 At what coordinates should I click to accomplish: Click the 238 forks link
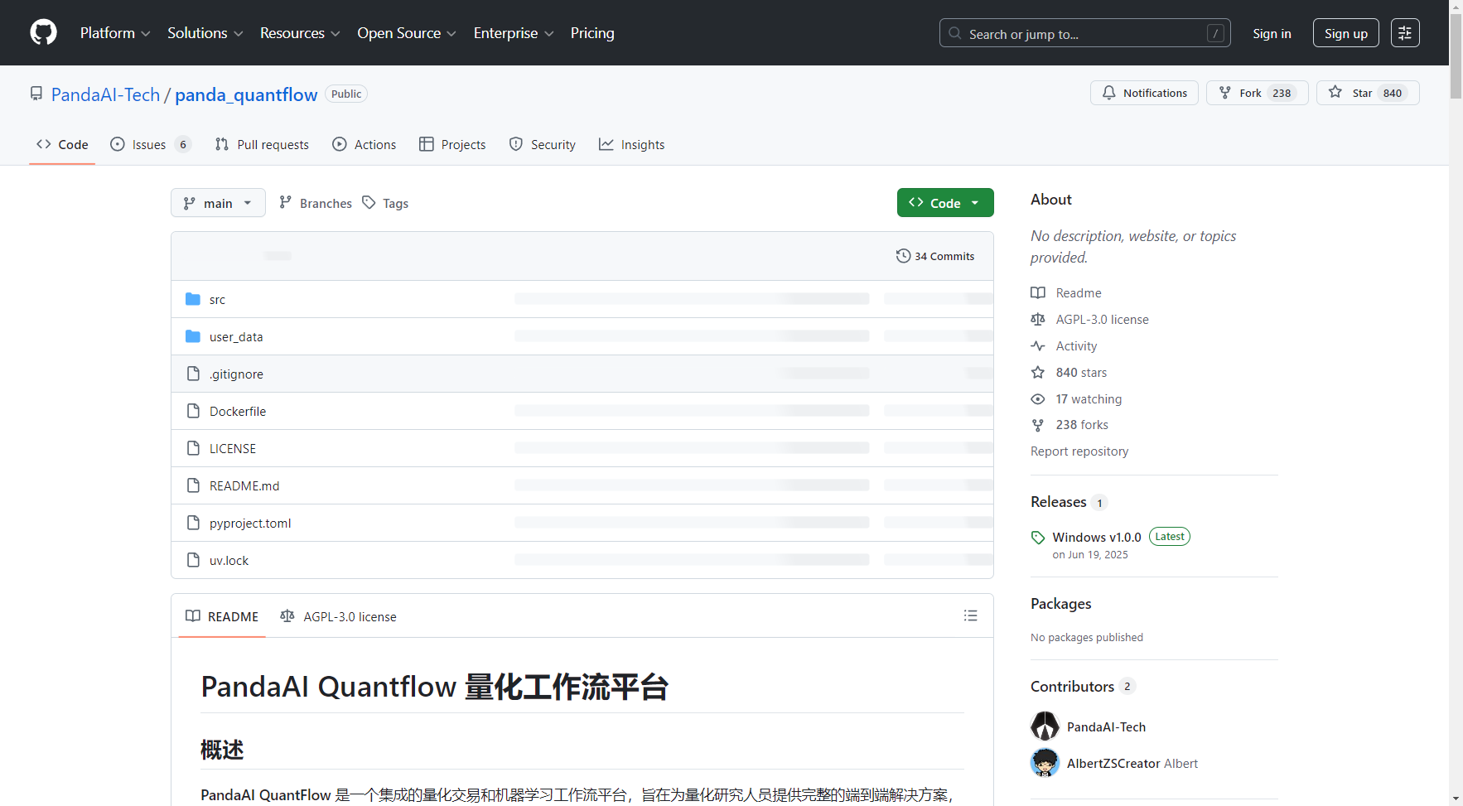click(1082, 425)
